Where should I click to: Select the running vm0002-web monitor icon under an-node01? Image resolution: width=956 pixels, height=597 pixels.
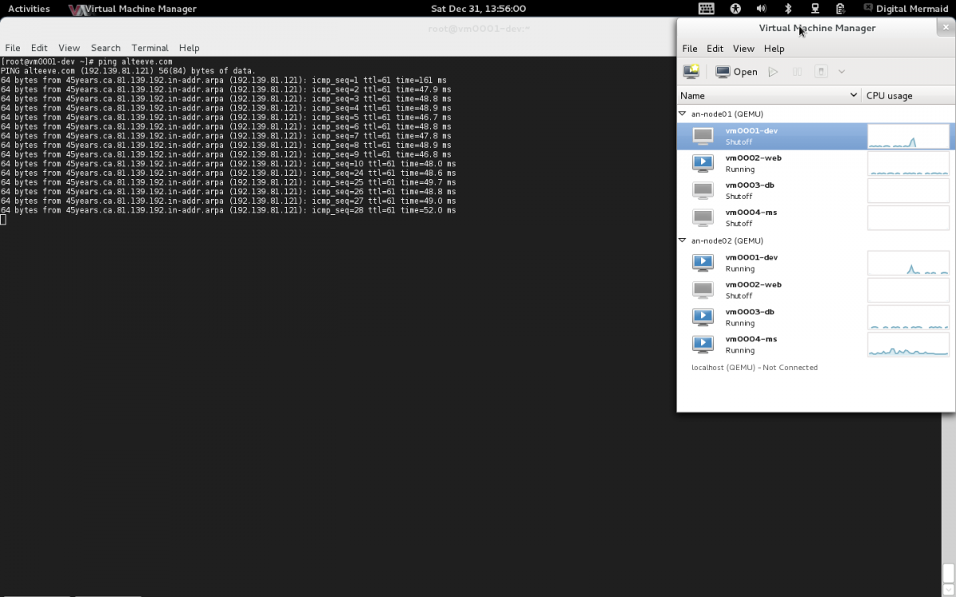[703, 163]
